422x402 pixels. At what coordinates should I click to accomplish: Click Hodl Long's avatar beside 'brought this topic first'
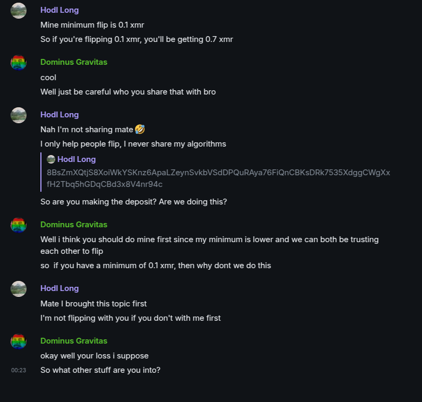point(19,289)
